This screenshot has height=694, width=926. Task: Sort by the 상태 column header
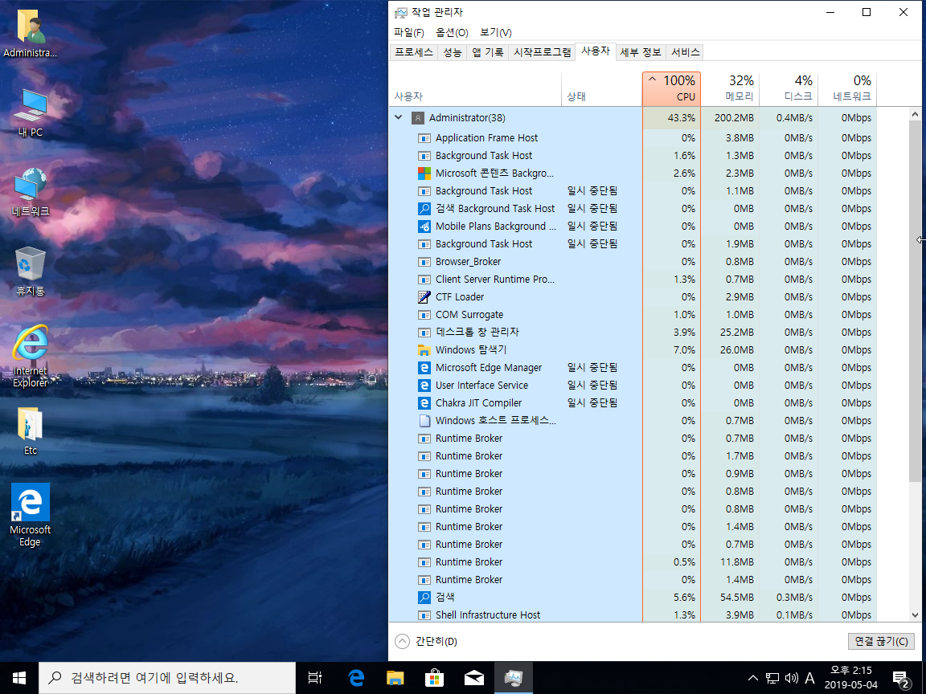[601, 88]
